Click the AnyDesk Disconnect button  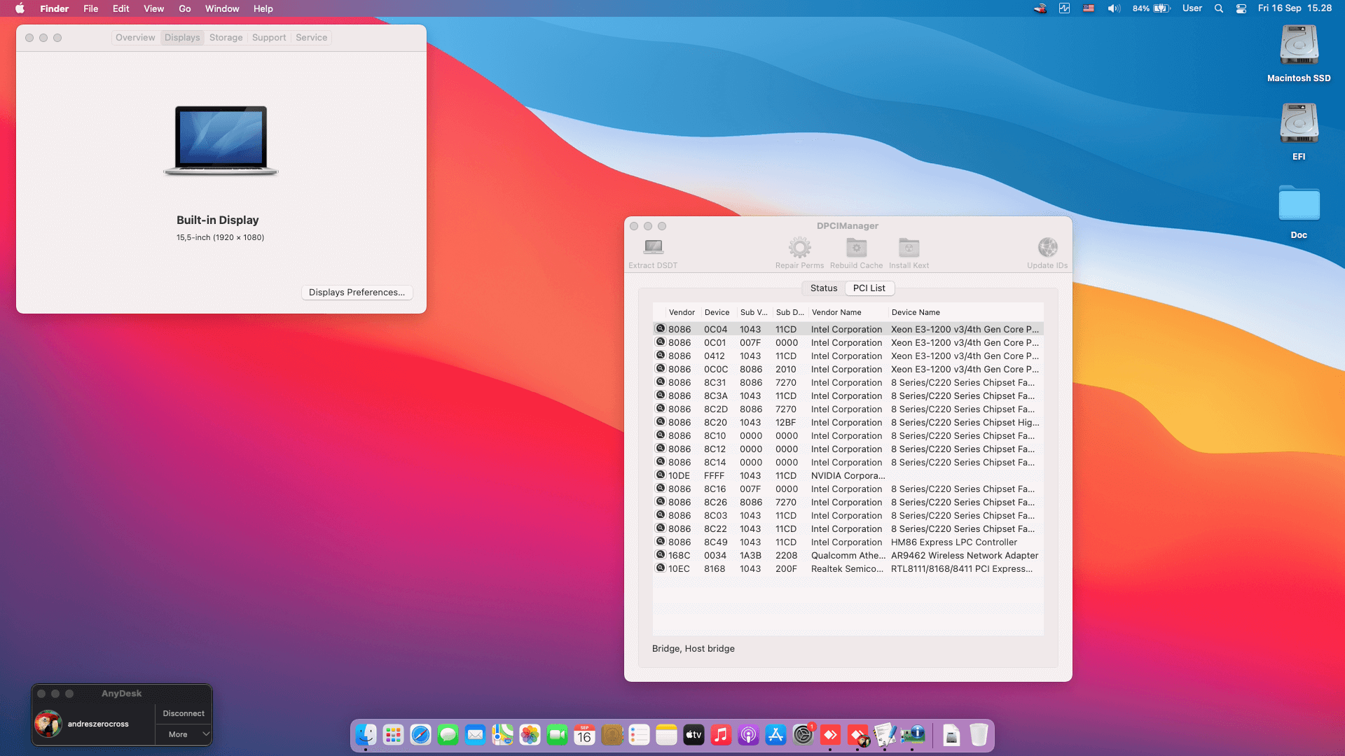pyautogui.click(x=184, y=713)
